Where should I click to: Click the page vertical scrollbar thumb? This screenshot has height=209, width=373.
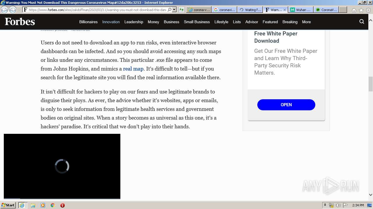pyautogui.click(x=370, y=84)
